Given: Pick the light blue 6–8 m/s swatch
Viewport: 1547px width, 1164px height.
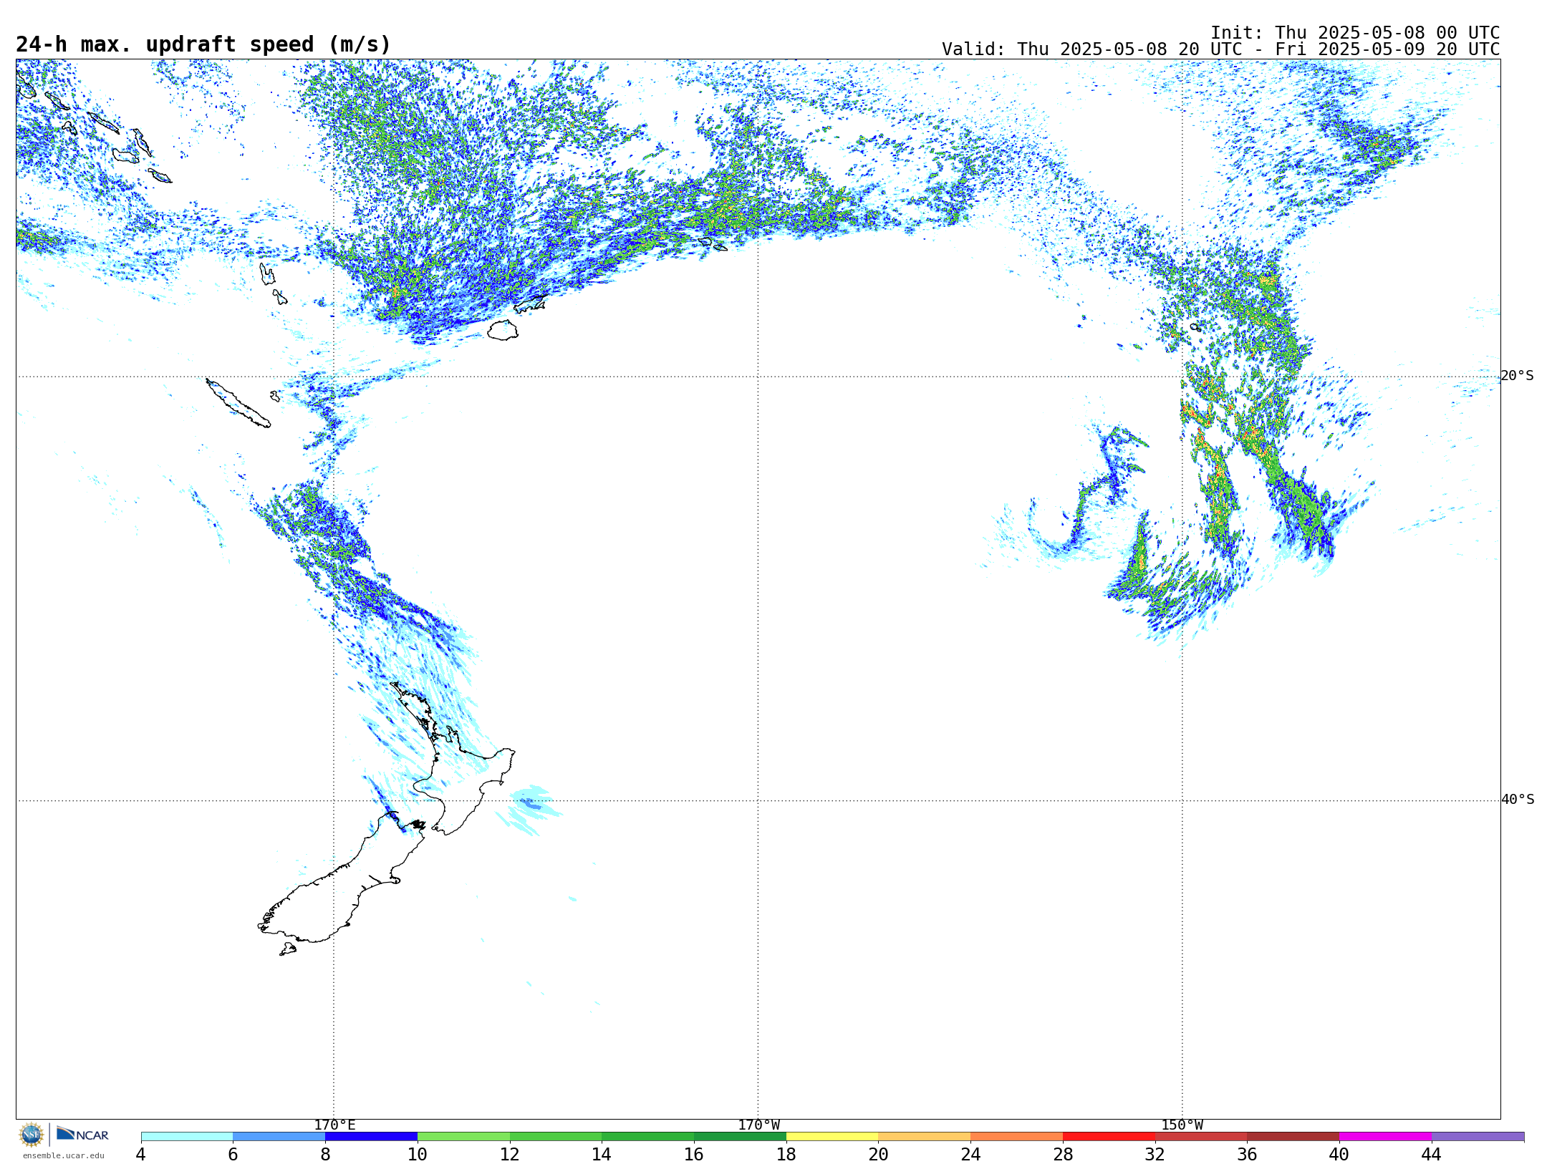Looking at the screenshot, I should (x=279, y=1137).
